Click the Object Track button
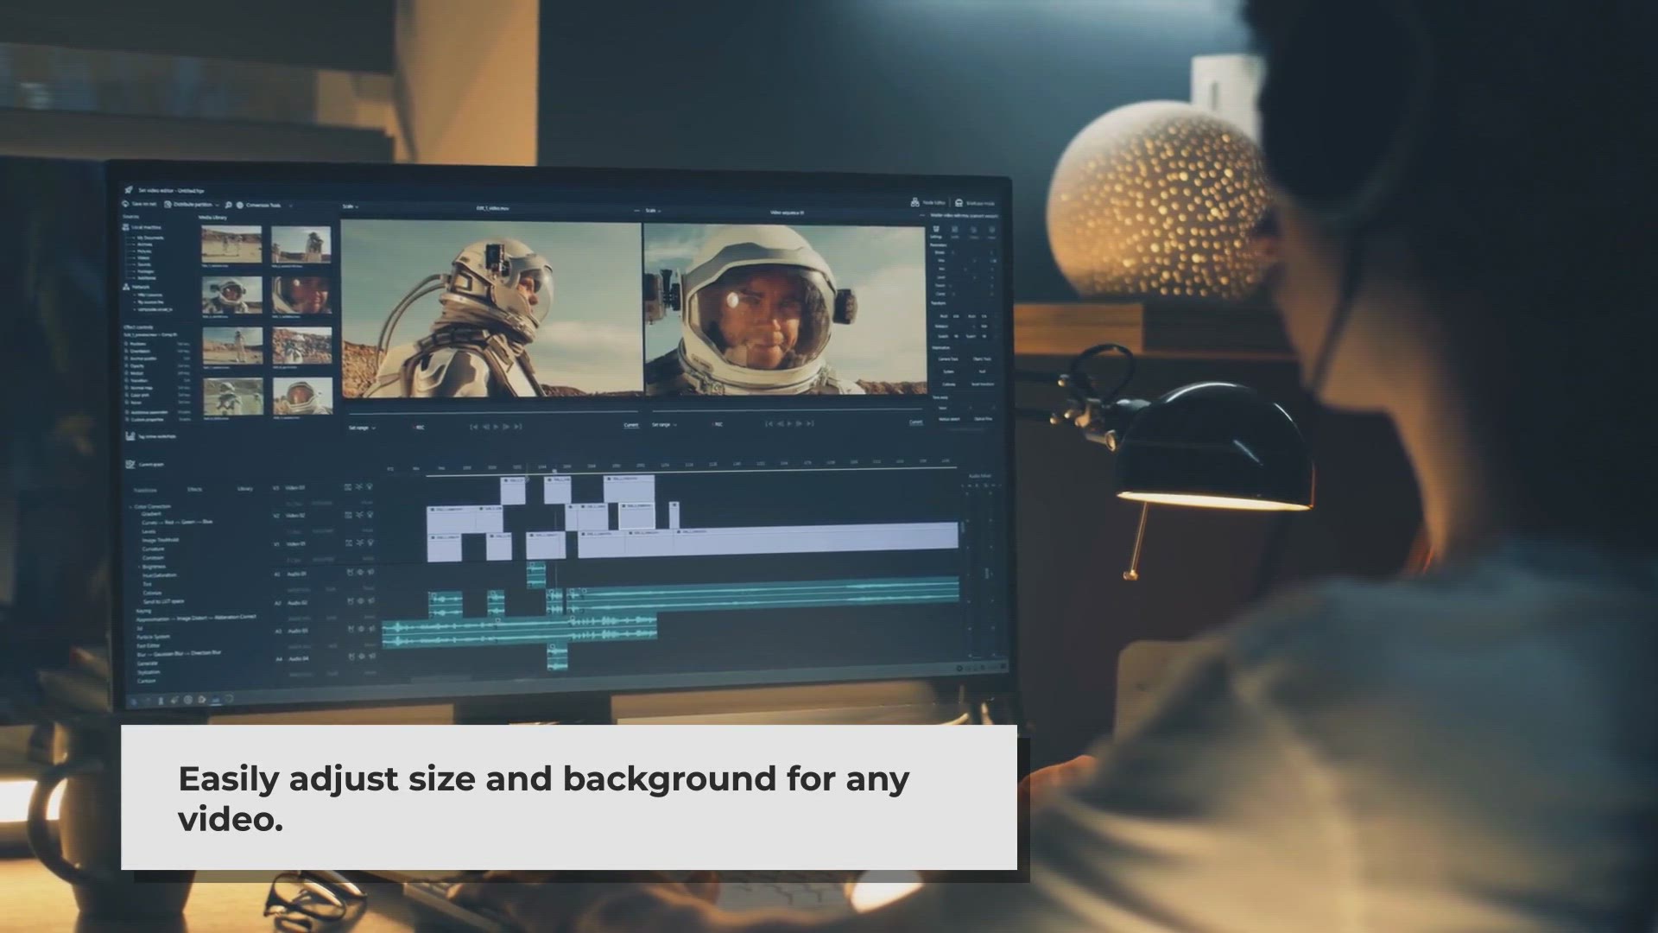Viewport: 1658px width, 933px height. coord(982,359)
